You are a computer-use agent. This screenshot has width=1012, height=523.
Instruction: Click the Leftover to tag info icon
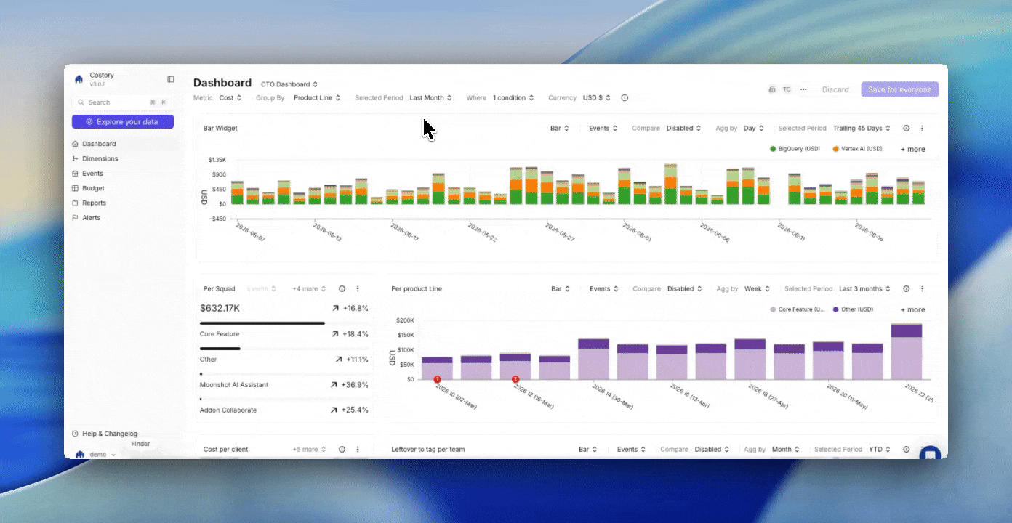[907, 450]
